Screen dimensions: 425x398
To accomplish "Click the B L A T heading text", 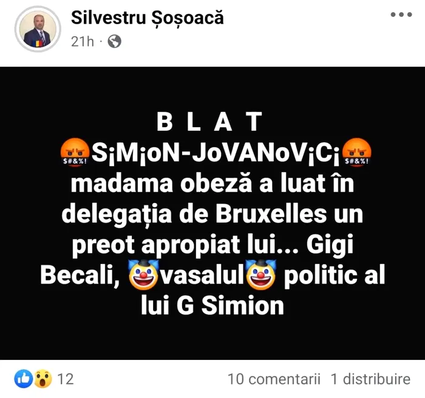I will (x=209, y=122).
